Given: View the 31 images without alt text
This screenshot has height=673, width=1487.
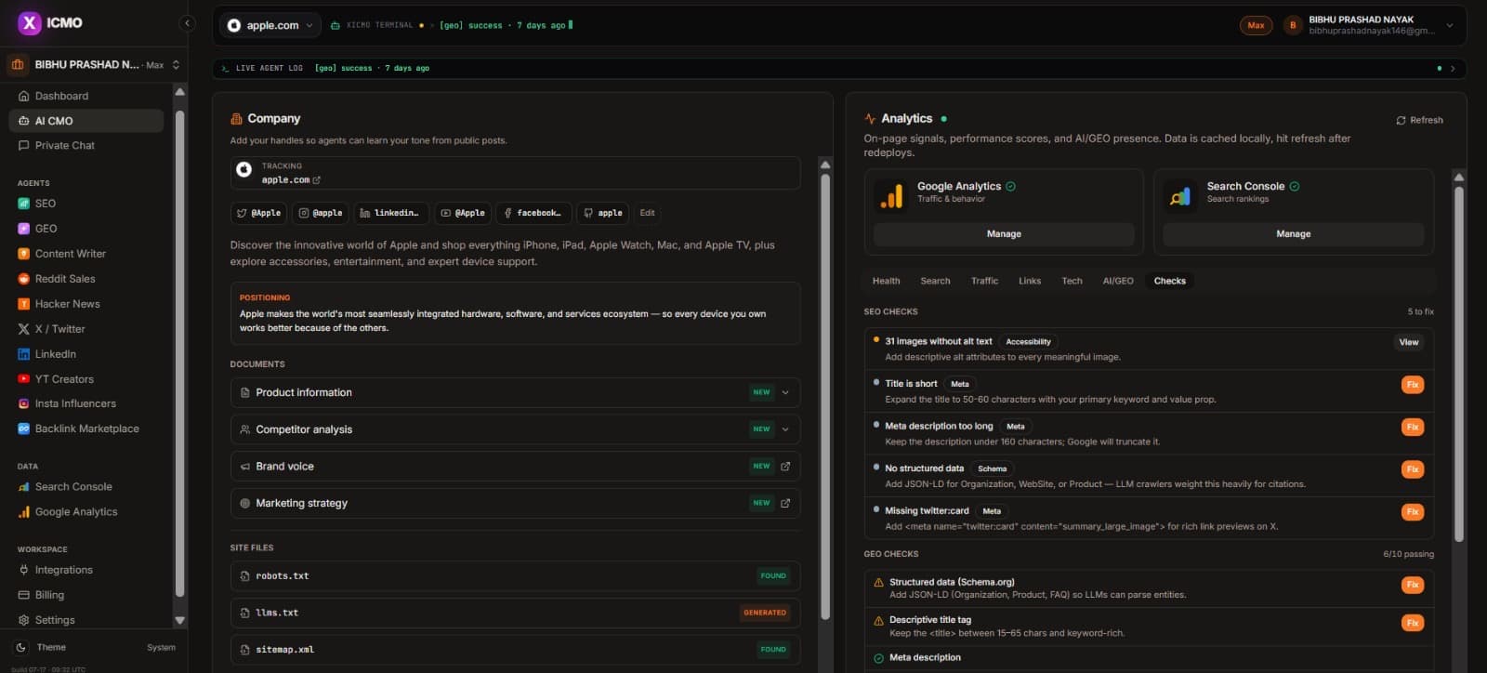Looking at the screenshot, I should pyautogui.click(x=1409, y=342).
